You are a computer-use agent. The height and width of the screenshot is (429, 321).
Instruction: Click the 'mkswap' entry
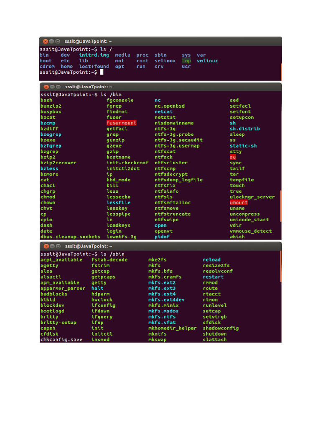[158, 339]
